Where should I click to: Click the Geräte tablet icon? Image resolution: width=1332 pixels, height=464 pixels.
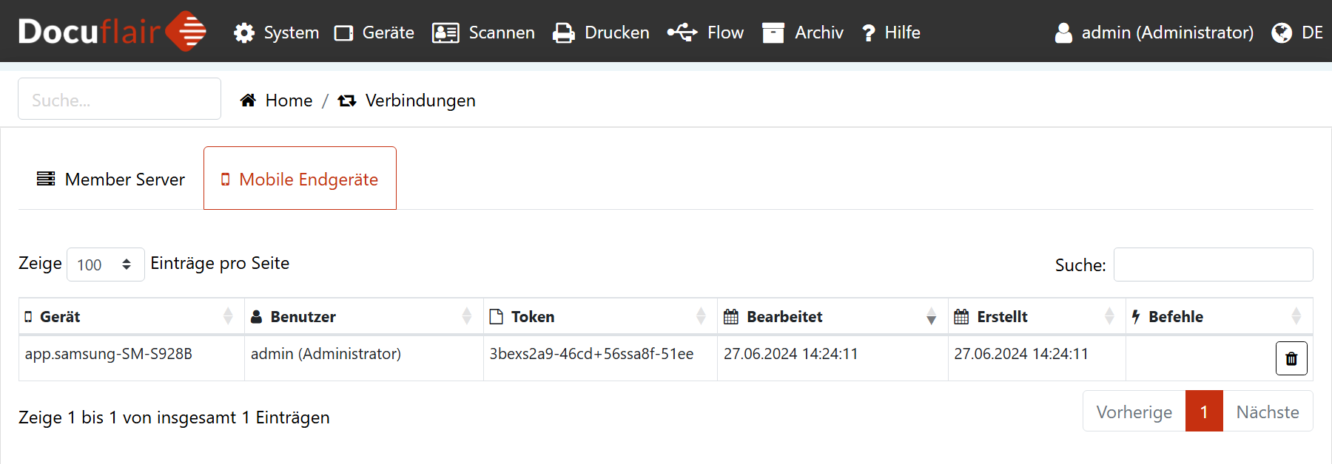click(343, 33)
